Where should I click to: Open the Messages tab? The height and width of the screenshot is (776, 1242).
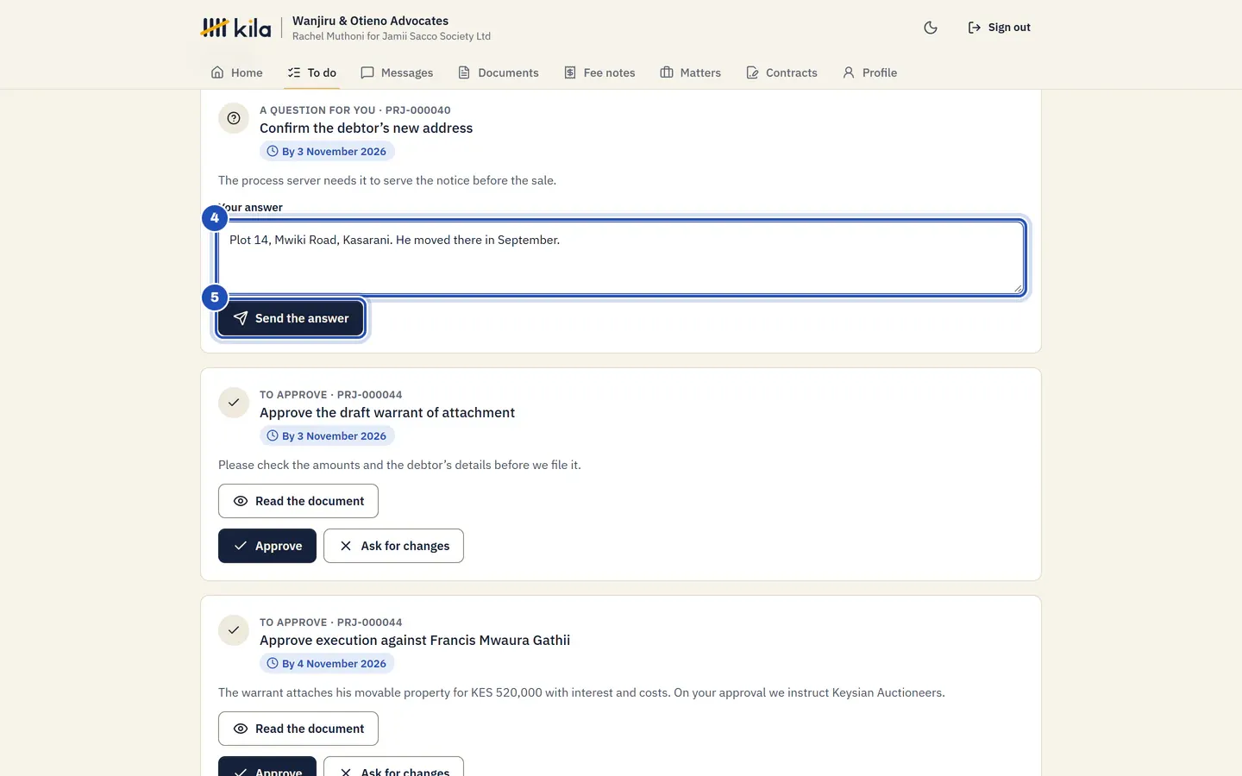pos(397,72)
